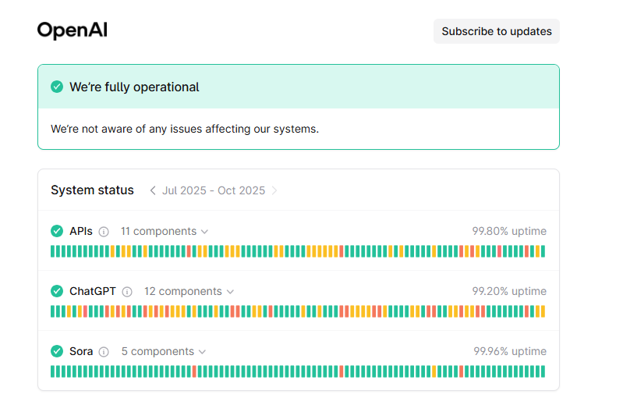Image resolution: width=623 pixels, height=405 pixels.
Task: Click the last bar in the APIs uptime chart
Action: tap(543, 251)
